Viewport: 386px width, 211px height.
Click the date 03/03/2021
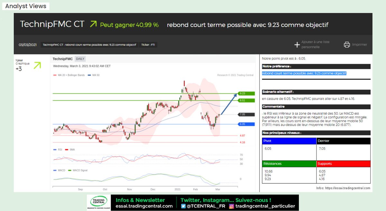click(x=27, y=45)
